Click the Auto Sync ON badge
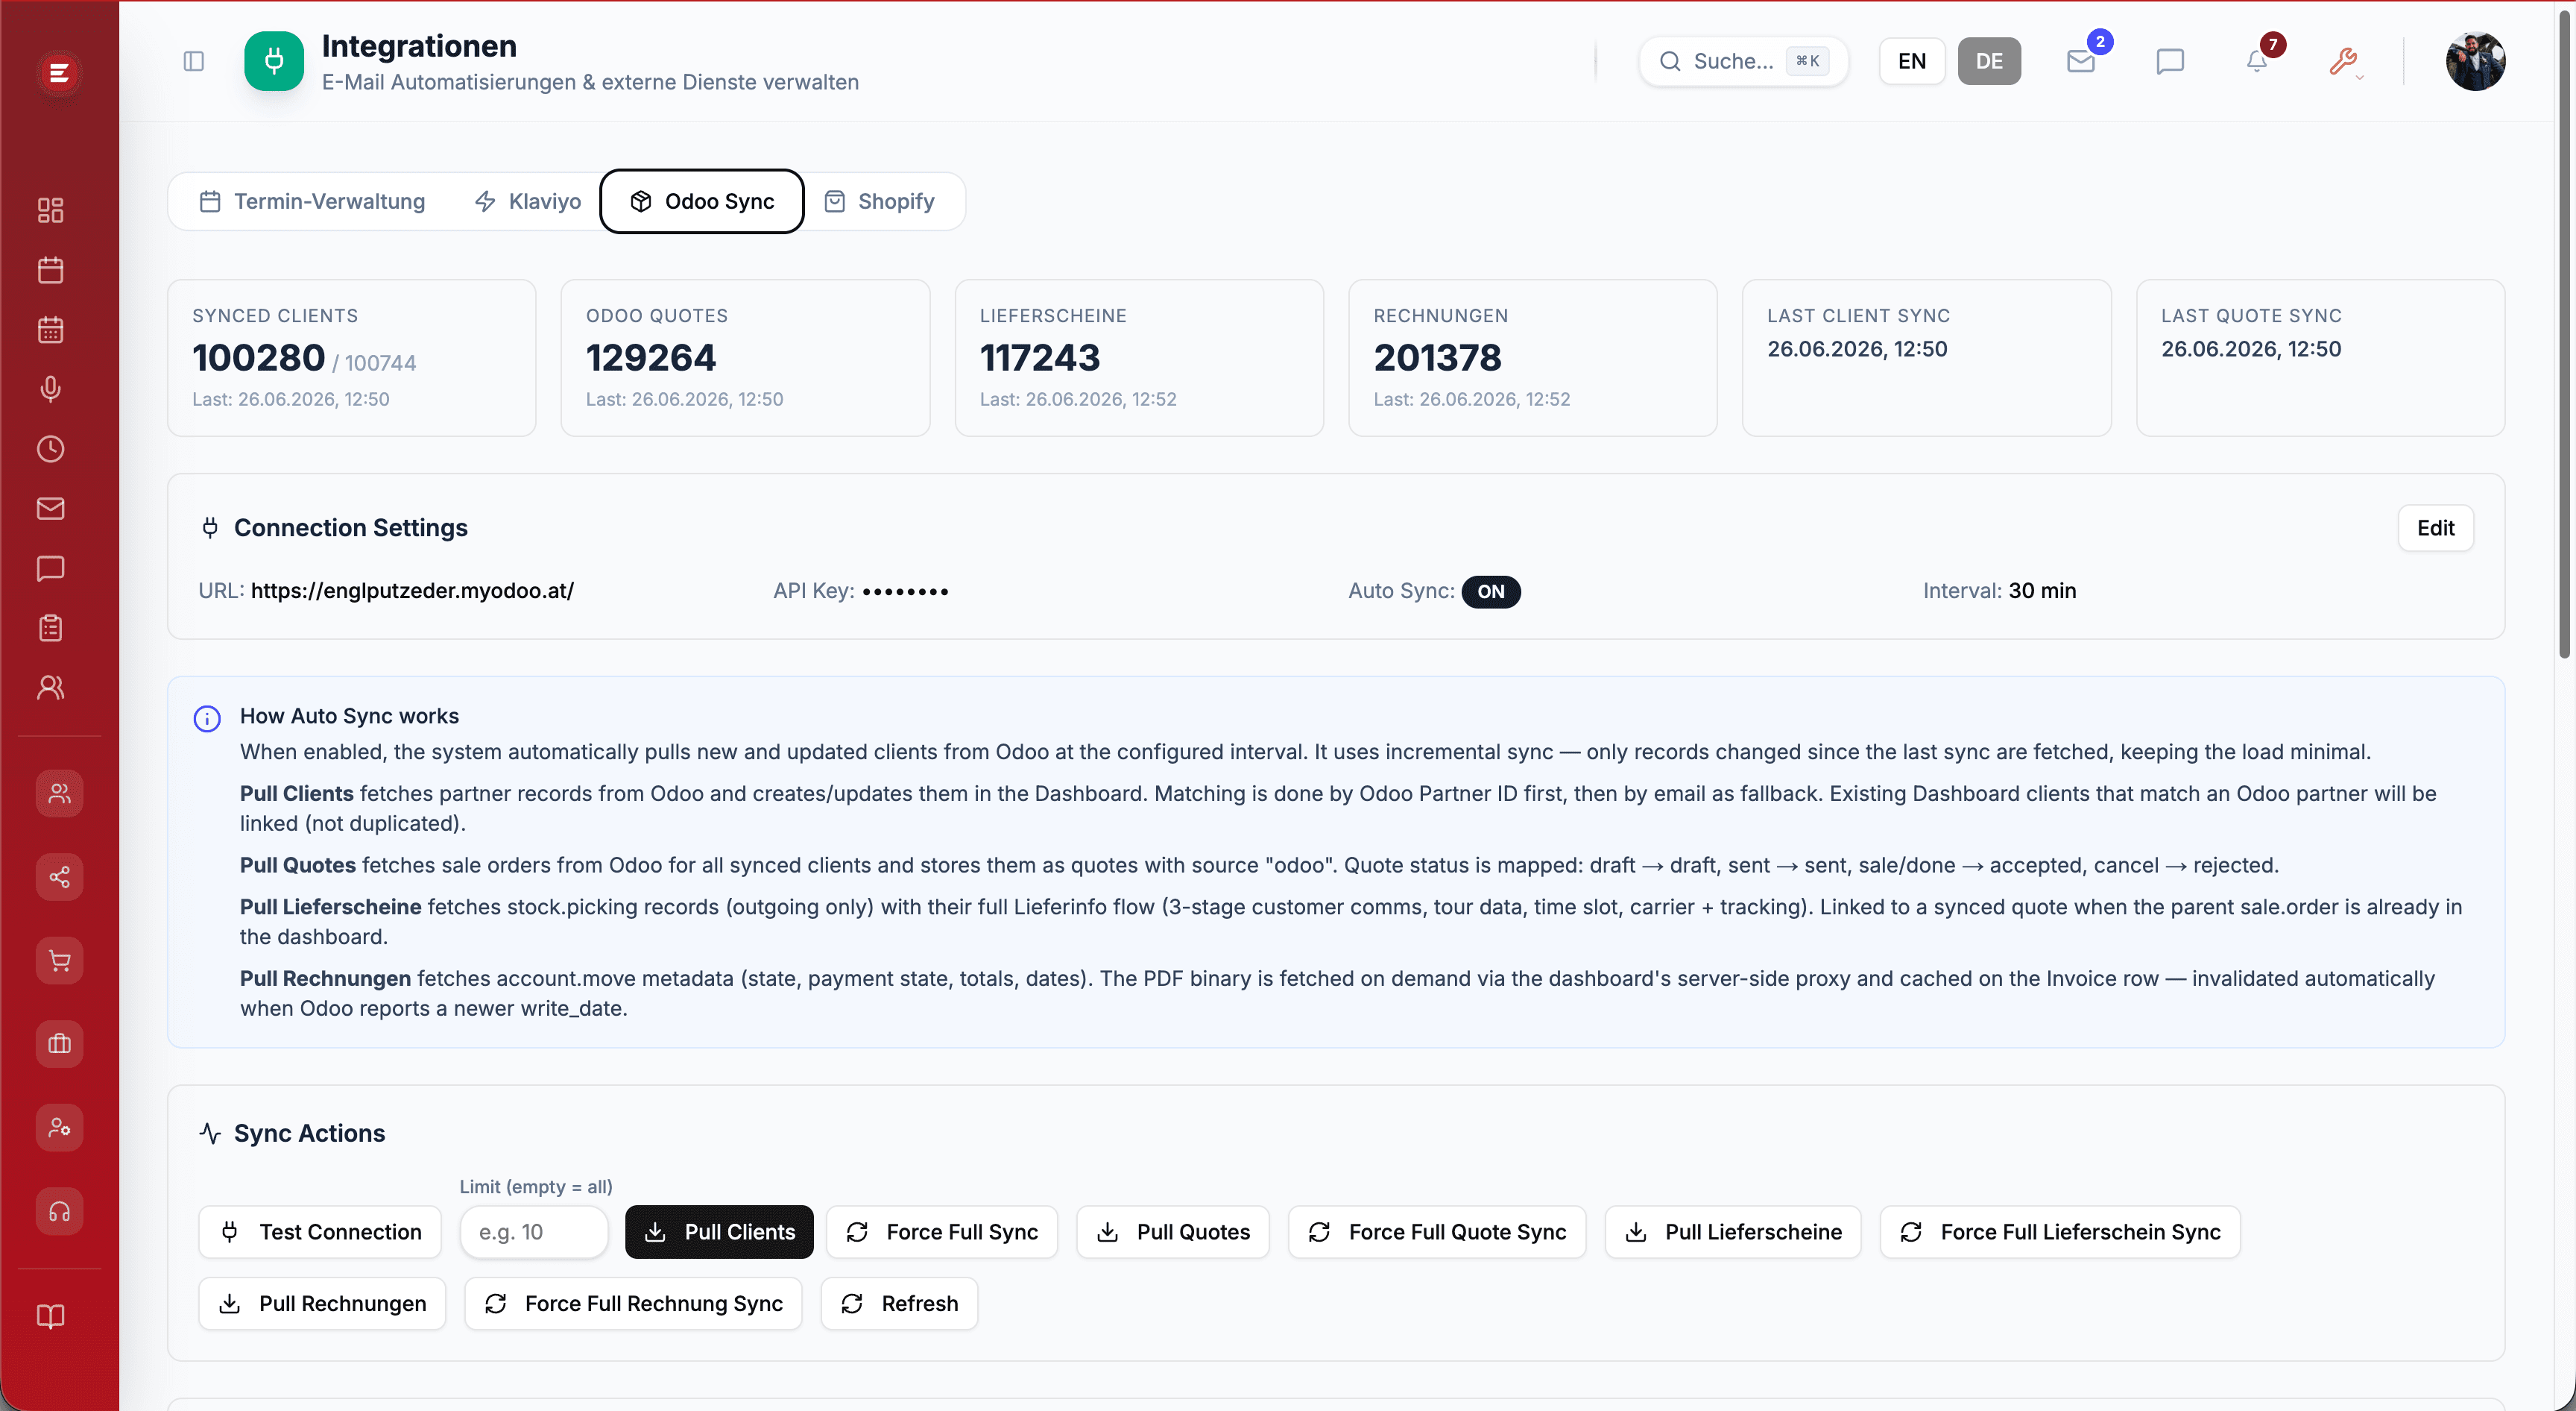 [x=1490, y=591]
